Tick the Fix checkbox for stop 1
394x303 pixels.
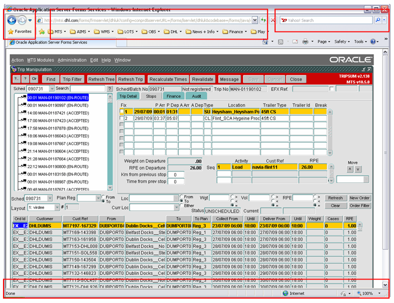[122, 111]
